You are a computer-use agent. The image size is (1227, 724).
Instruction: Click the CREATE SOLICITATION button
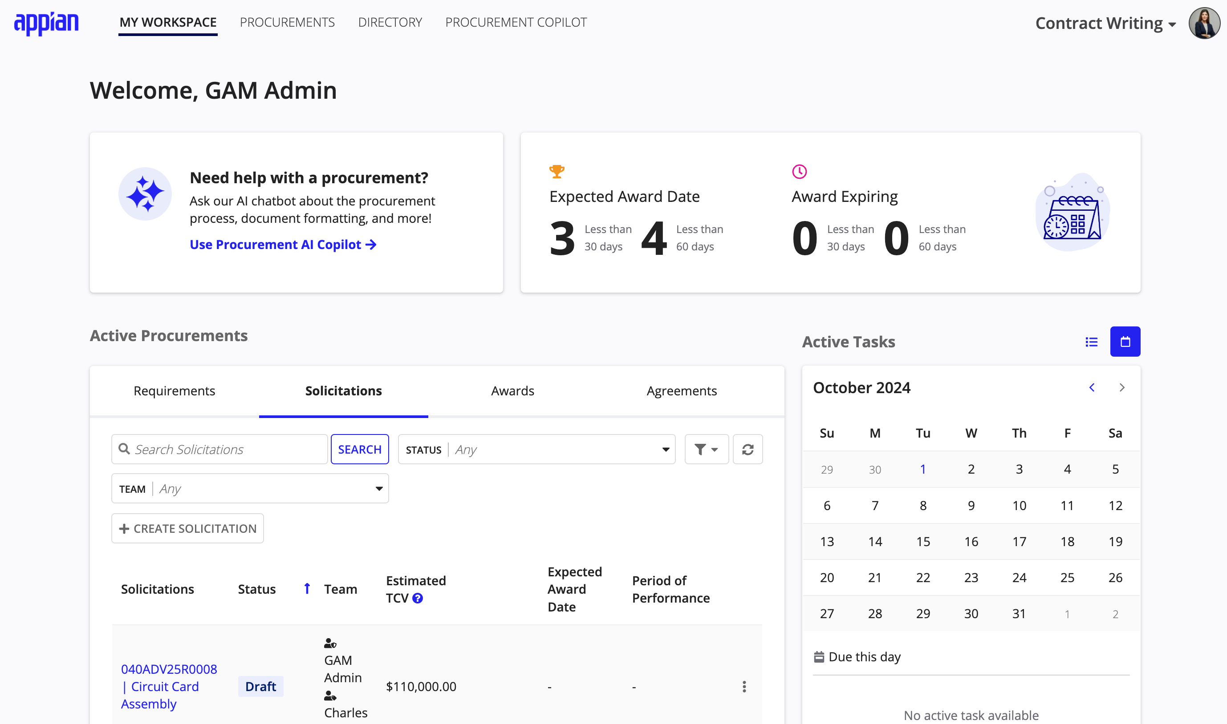pos(187,528)
